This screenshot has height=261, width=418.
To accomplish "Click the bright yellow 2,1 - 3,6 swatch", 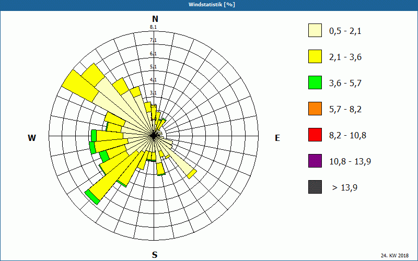I will point(315,56).
